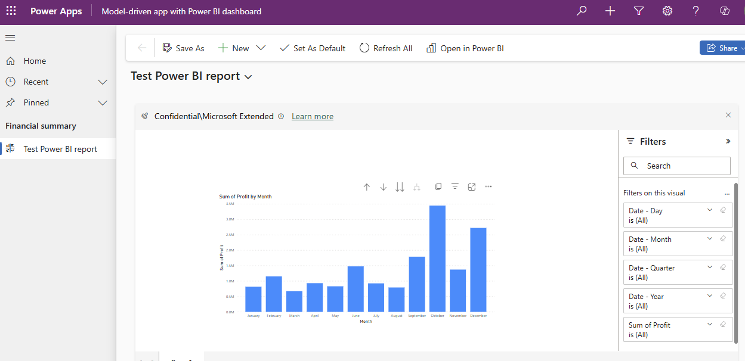Open the settings gear icon
Image resolution: width=745 pixels, height=361 pixels.
point(667,11)
